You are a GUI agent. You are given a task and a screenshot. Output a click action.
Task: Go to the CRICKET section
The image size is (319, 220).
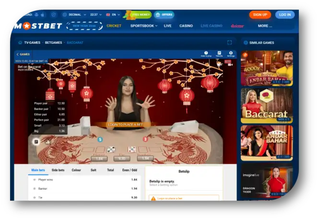point(114,26)
